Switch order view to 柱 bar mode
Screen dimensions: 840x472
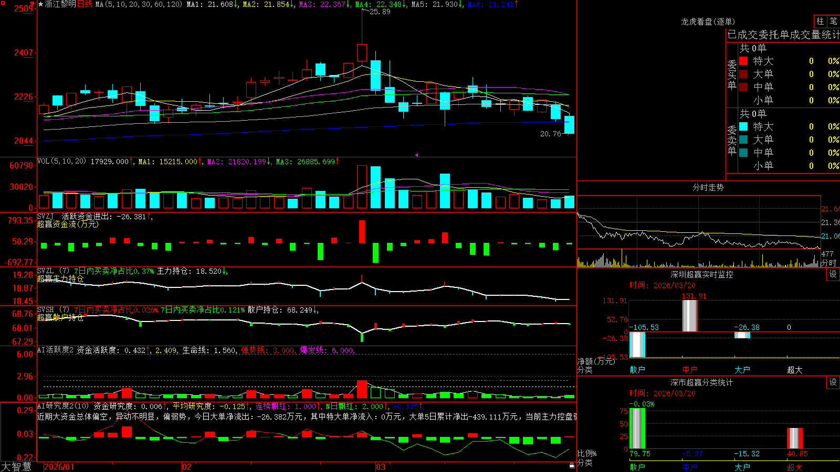(x=820, y=21)
